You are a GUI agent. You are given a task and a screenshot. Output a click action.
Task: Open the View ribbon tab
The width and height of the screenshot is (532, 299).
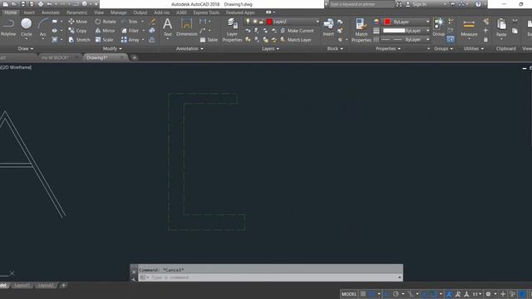coord(99,12)
